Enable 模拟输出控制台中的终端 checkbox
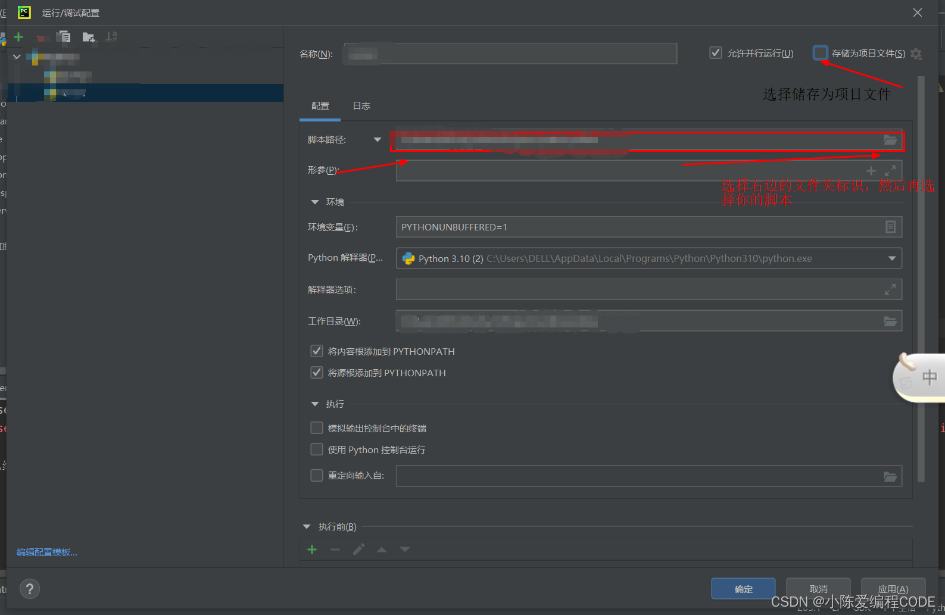Viewport: 945px width, 615px height. 317,428
